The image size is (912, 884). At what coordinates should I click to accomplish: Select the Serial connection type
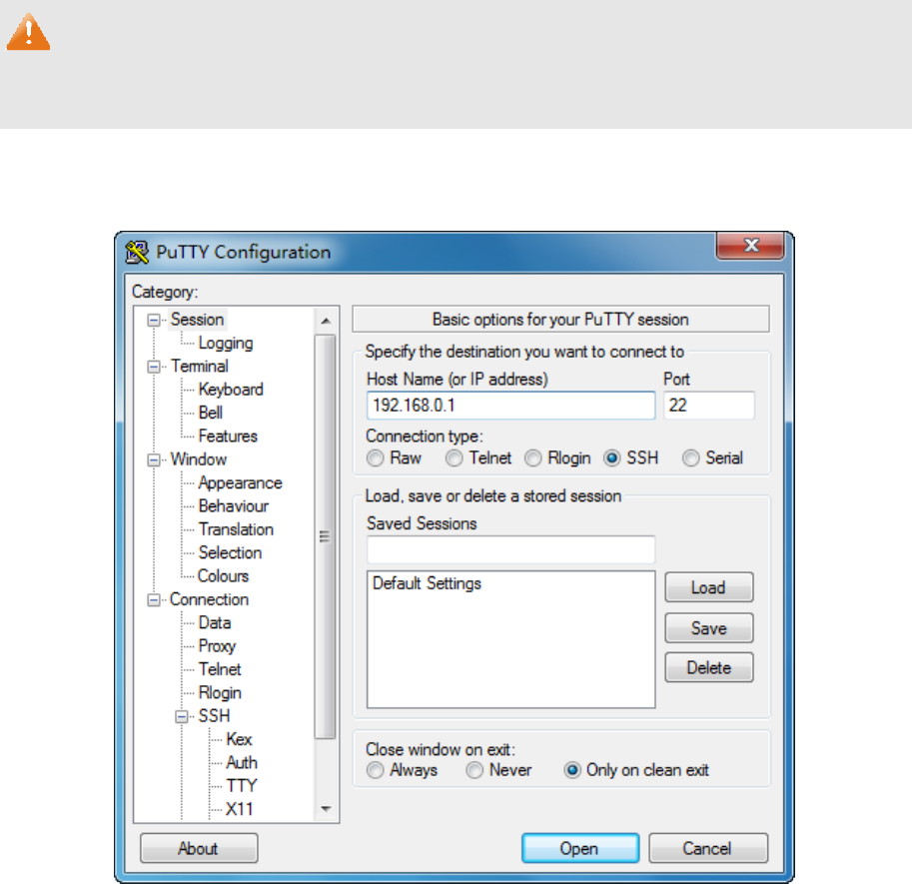click(x=691, y=458)
